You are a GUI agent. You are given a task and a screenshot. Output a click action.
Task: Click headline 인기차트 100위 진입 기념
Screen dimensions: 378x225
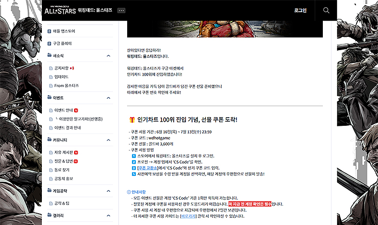(187, 120)
